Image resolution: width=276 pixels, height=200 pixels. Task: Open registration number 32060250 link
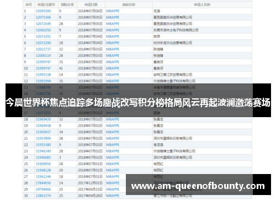[43, 30]
